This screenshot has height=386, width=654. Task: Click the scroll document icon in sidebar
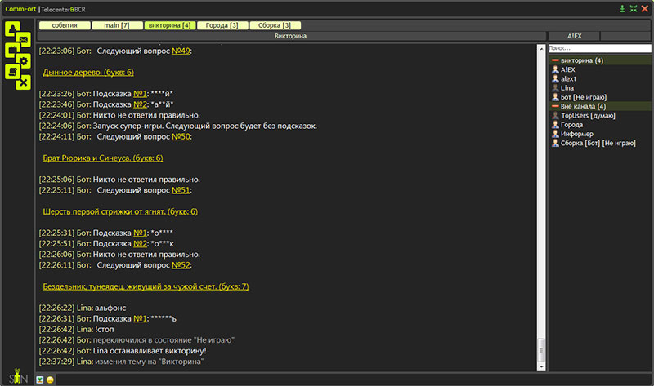[x=12, y=72]
